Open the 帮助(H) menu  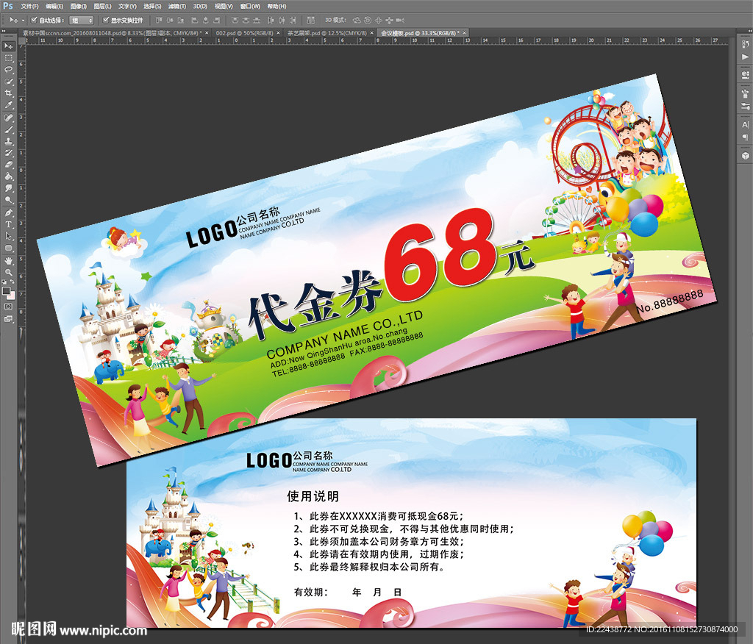tap(276, 6)
